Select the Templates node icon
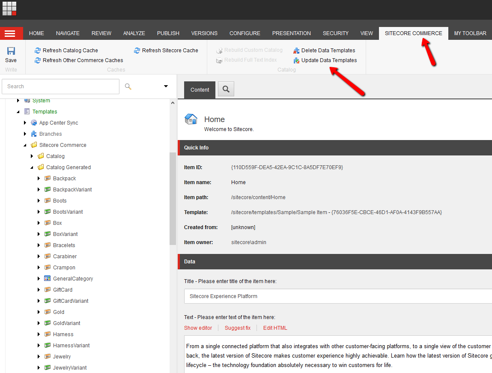The height and width of the screenshot is (373, 492). [27, 111]
